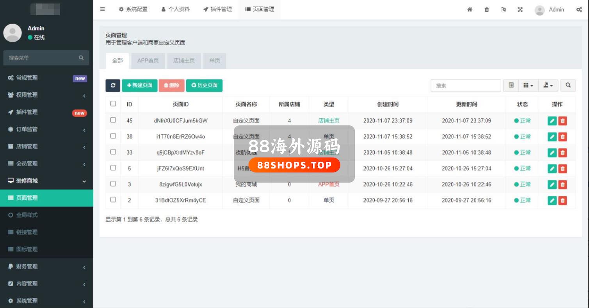Switch to the APP首页 tab
Screen dimensions: 589x308
coord(148,61)
